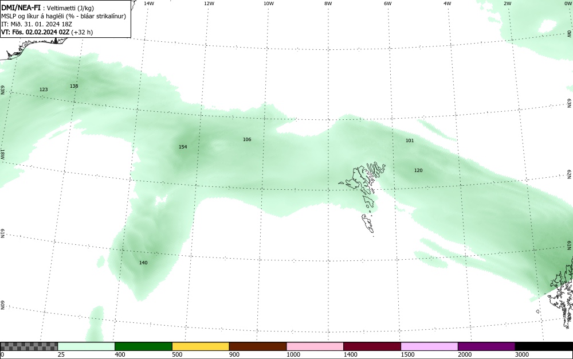Click the checkered 0 legend swatch
This screenshot has width=573, height=359.
coord(29,346)
